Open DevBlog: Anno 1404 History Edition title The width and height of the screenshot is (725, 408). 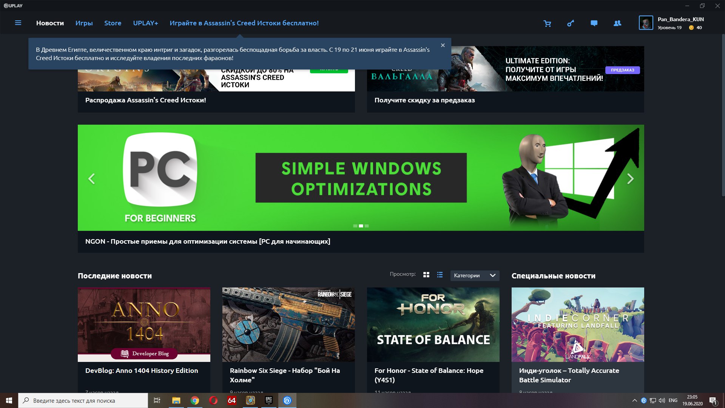[141, 371]
